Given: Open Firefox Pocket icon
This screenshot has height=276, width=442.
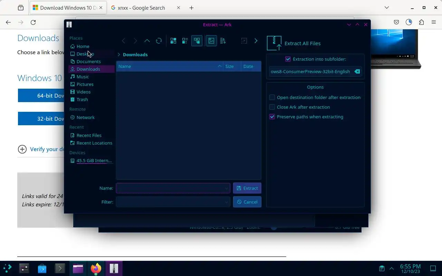Looking at the screenshot, I should tap(396, 22).
